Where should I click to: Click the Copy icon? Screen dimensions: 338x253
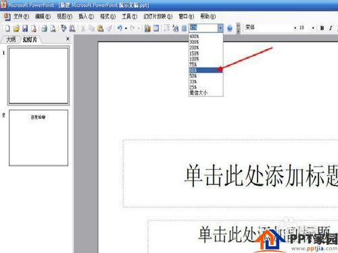pos(92,28)
